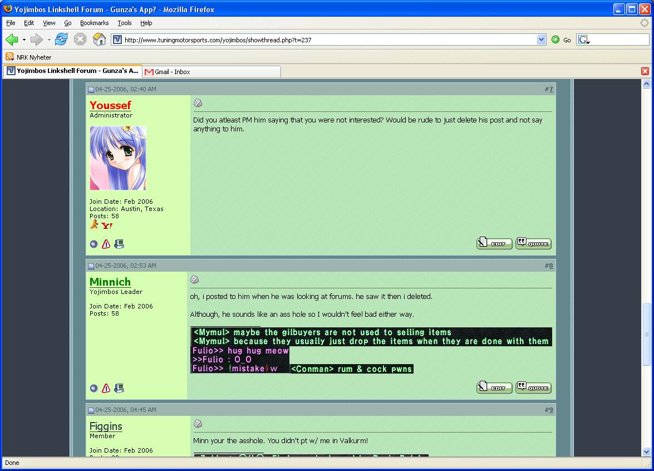
Task: Click the page scrollbar down arrow
Action: click(x=646, y=452)
